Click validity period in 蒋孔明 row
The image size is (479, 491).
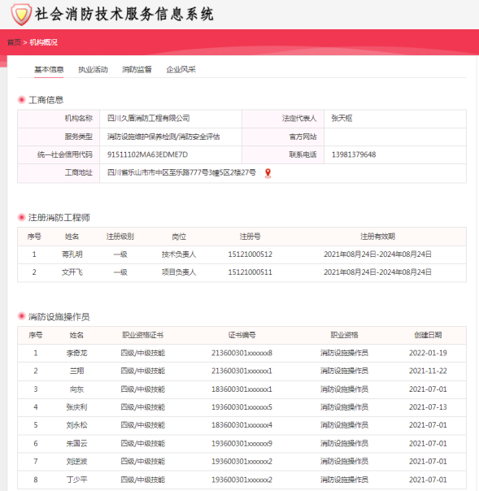pos(377,254)
